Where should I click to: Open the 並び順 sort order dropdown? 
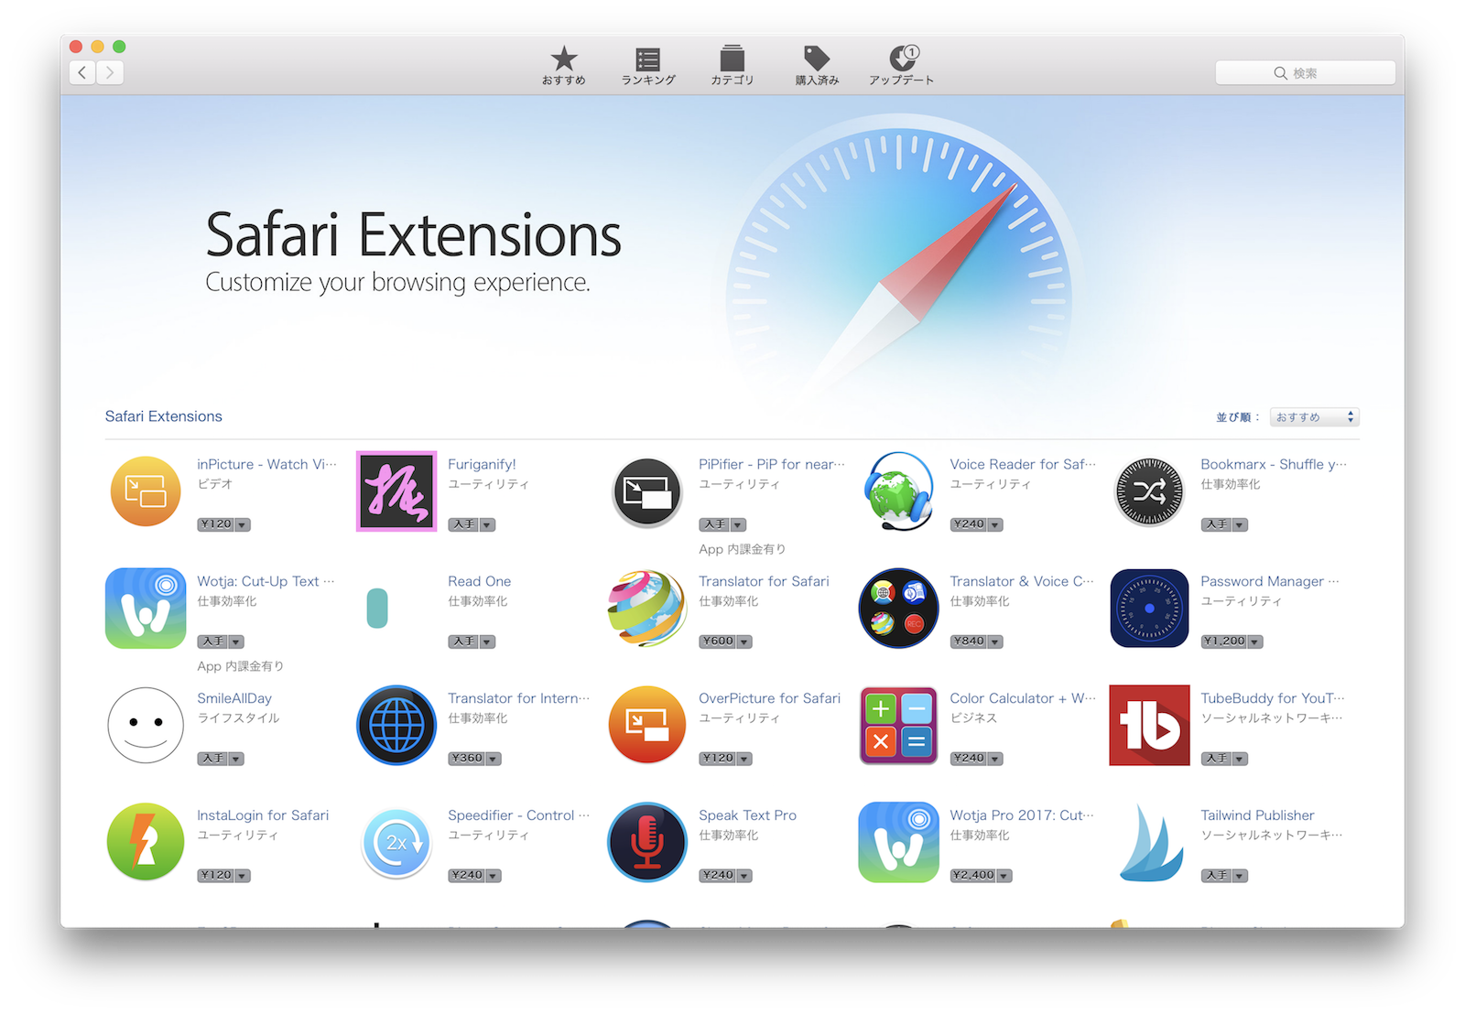click(1314, 417)
